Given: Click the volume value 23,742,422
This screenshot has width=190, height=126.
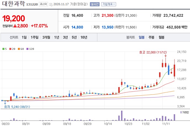Looking at the screenshot, I should 173,15.
